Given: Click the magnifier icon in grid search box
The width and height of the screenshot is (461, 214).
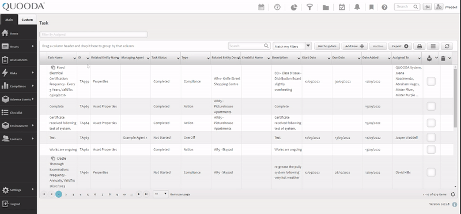Looking at the screenshot, I should click(x=266, y=46).
